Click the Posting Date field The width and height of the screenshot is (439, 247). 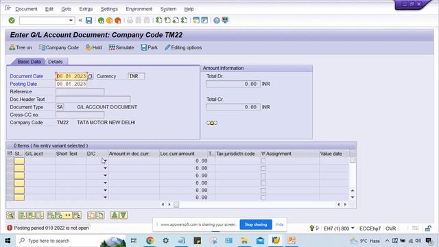coord(71,84)
